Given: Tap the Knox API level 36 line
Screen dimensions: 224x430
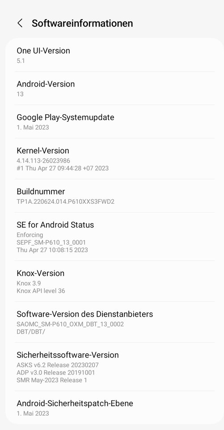Looking at the screenshot, I should click(41, 291).
